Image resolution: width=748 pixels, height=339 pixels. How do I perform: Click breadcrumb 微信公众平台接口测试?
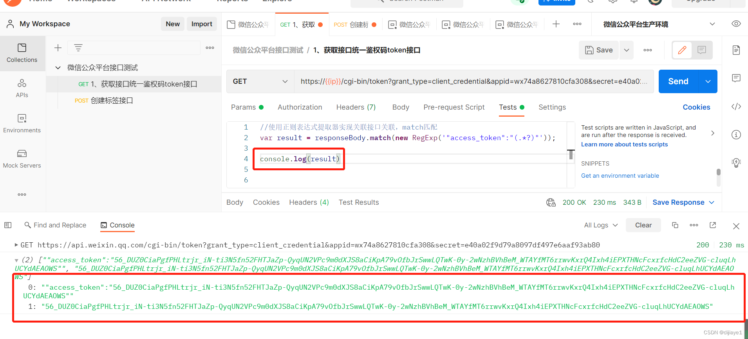268,50
